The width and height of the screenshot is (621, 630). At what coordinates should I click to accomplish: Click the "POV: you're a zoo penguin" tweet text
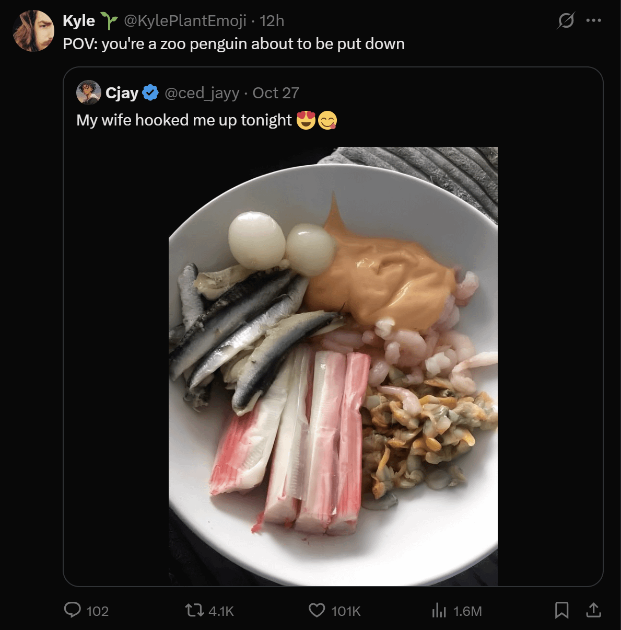pyautogui.click(x=233, y=44)
